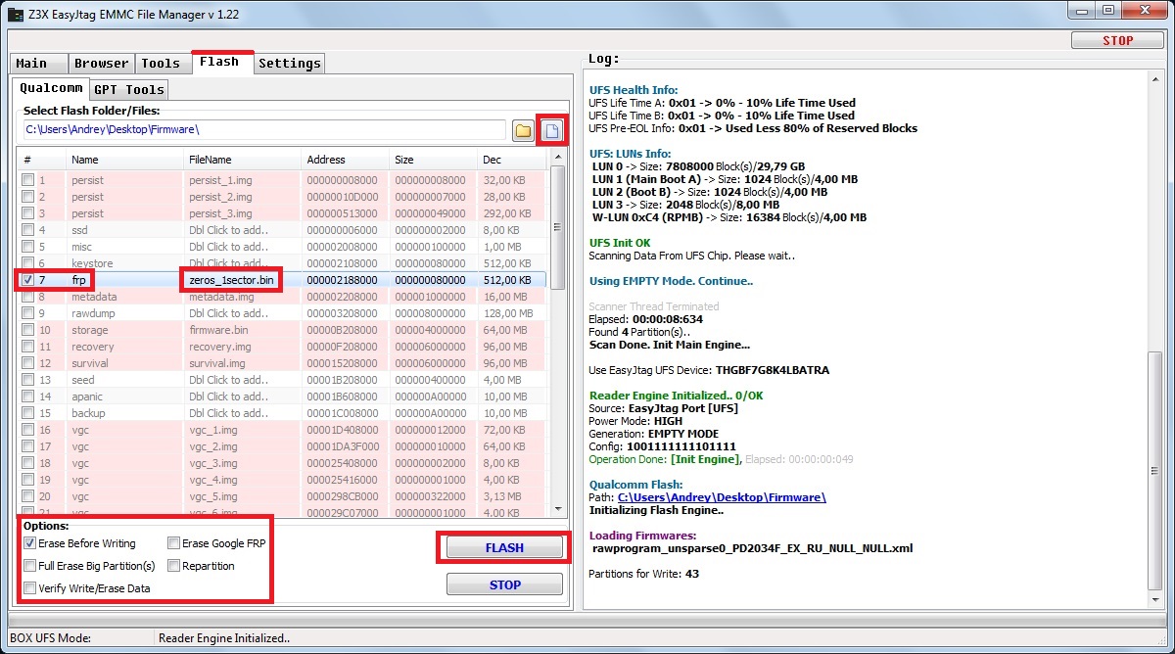
Task: Select zeros_1sector.bin filename cell
Action: coord(232,280)
